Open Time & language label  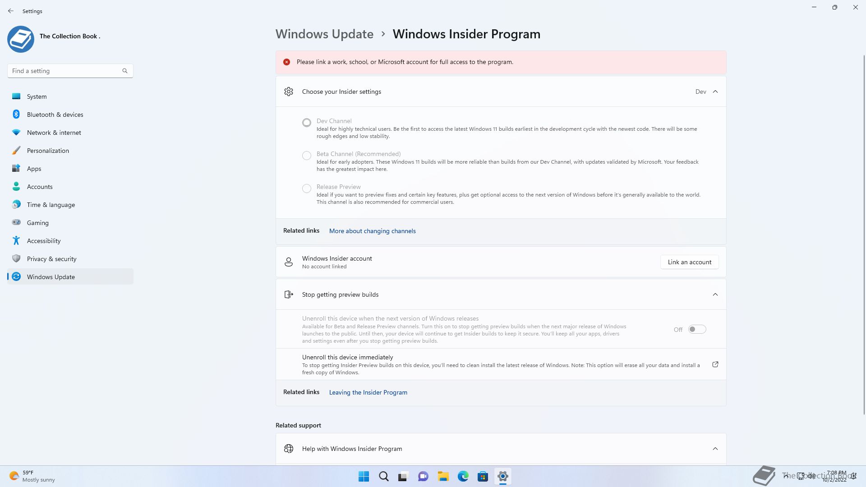point(51,205)
